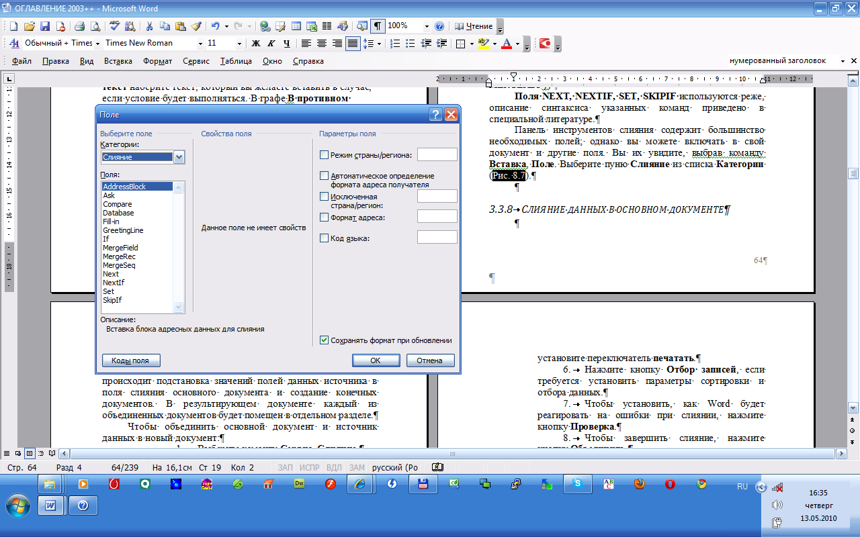This screenshot has height=537, width=860.
Task: Run the ABC spelling check
Action: [x=114, y=26]
